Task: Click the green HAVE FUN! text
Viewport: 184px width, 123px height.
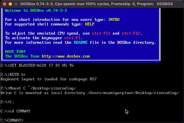Action: [15, 52]
